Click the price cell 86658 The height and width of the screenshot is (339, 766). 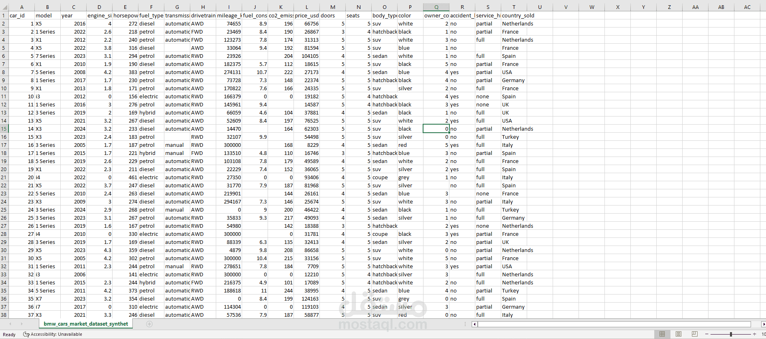[306, 250]
